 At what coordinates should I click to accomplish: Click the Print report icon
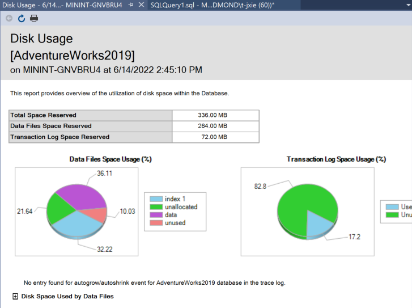tap(34, 18)
